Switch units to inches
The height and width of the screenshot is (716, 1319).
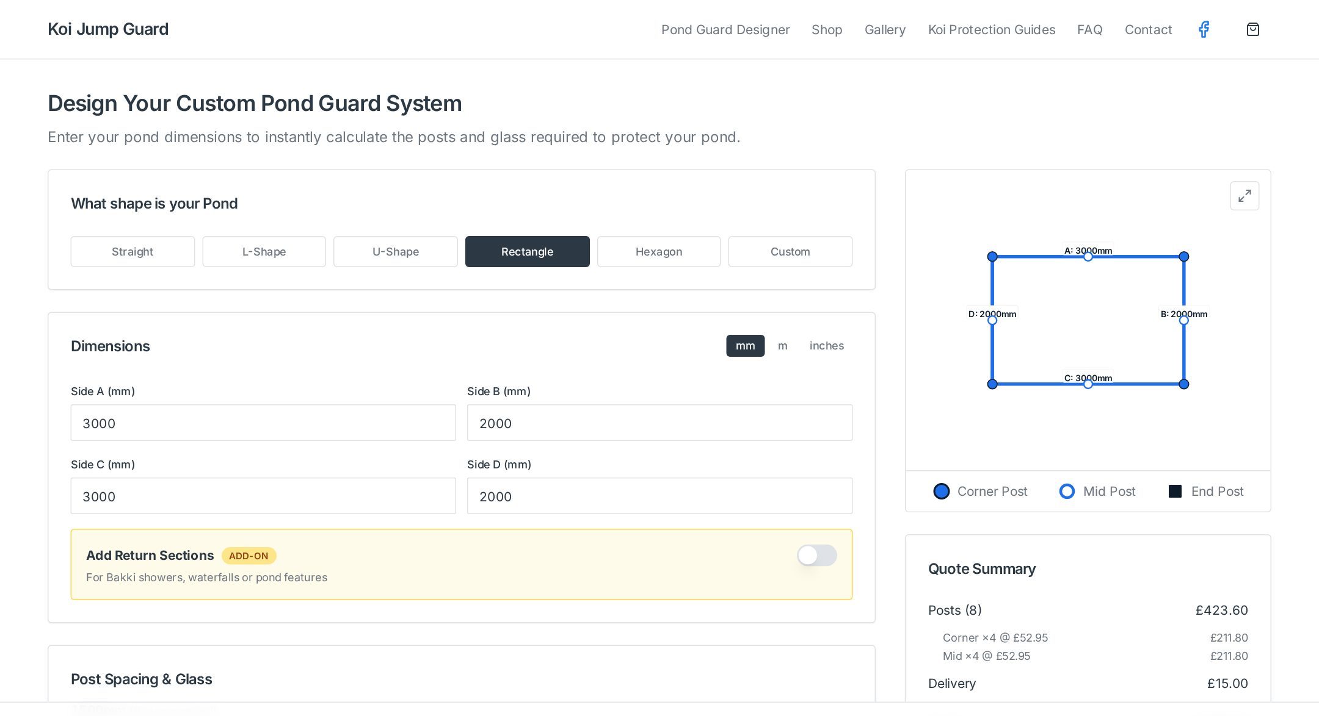tap(827, 346)
